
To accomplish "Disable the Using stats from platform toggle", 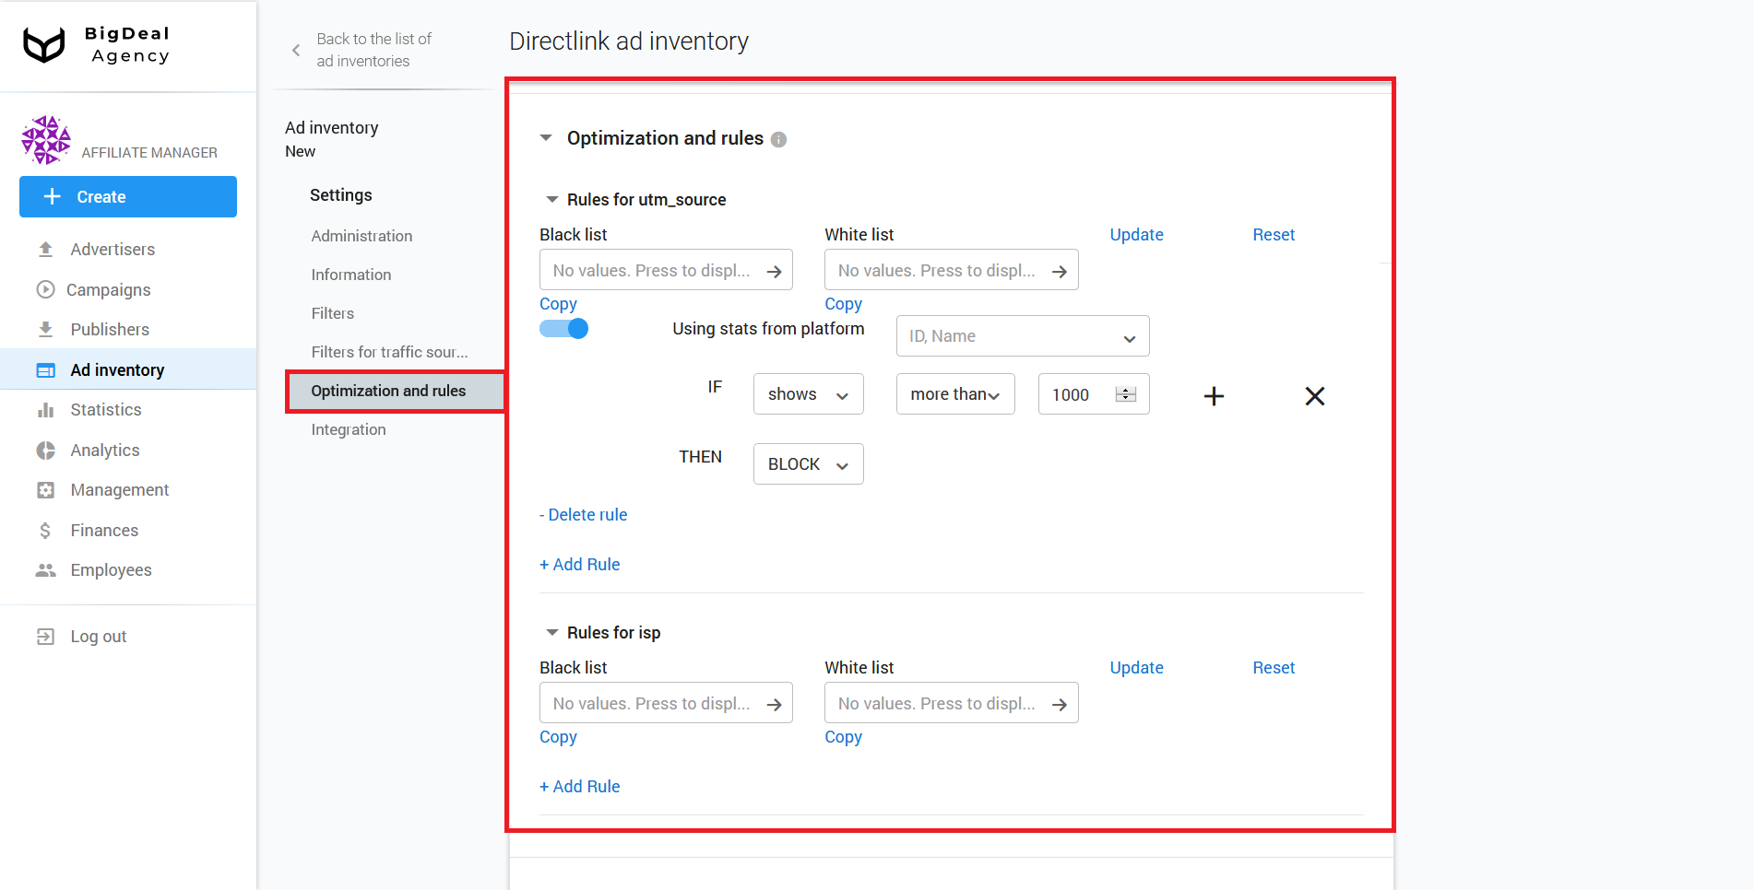I will click(563, 328).
